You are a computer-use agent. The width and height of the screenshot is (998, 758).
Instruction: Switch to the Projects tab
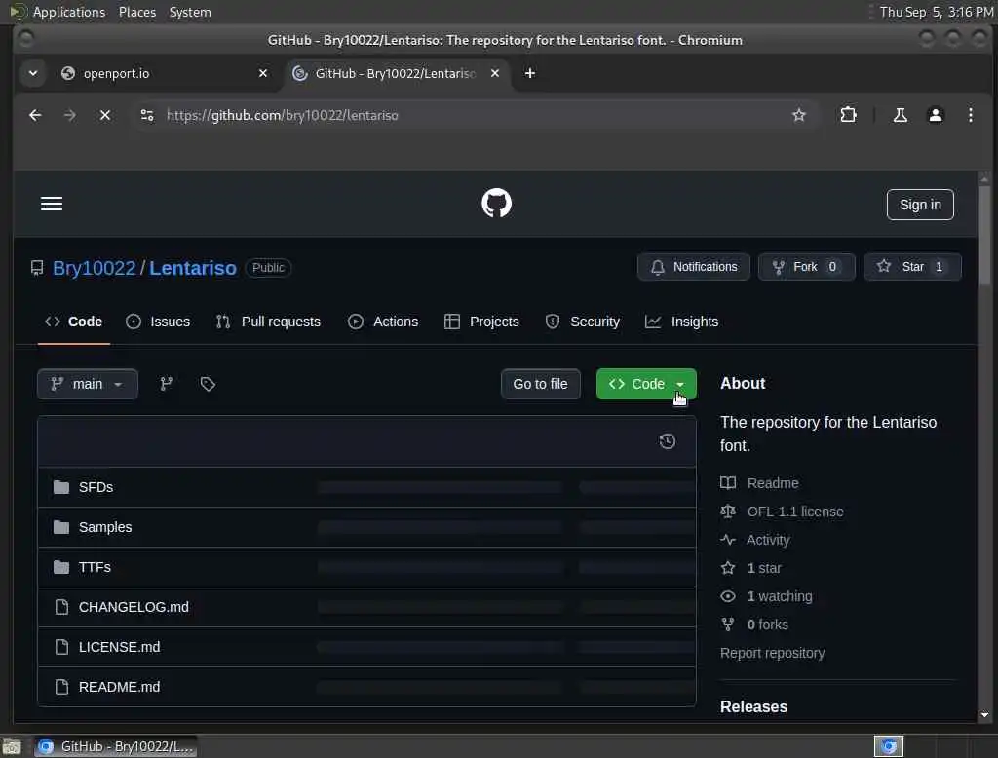click(x=481, y=322)
